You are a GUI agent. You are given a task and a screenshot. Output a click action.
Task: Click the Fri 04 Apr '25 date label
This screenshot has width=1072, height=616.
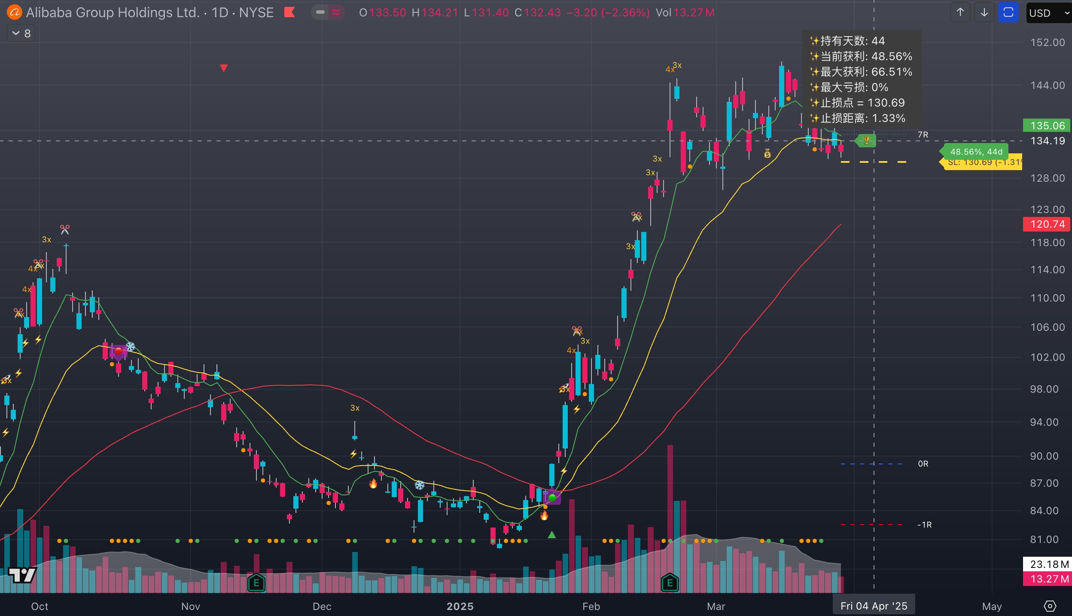tap(874, 606)
